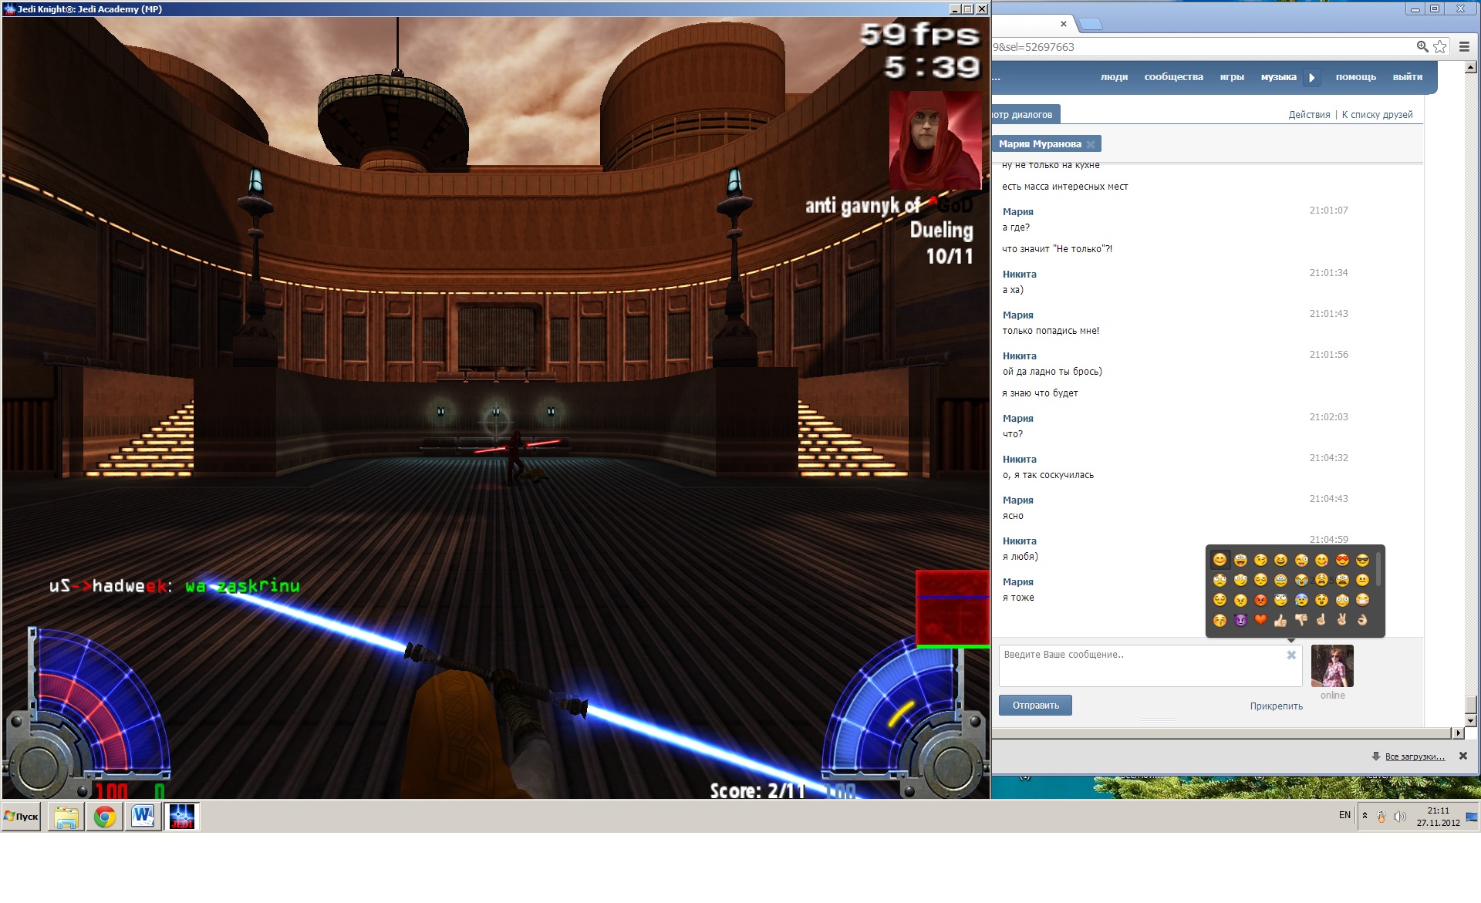
Task: Open К списку друзей link
Action: [x=1377, y=115]
